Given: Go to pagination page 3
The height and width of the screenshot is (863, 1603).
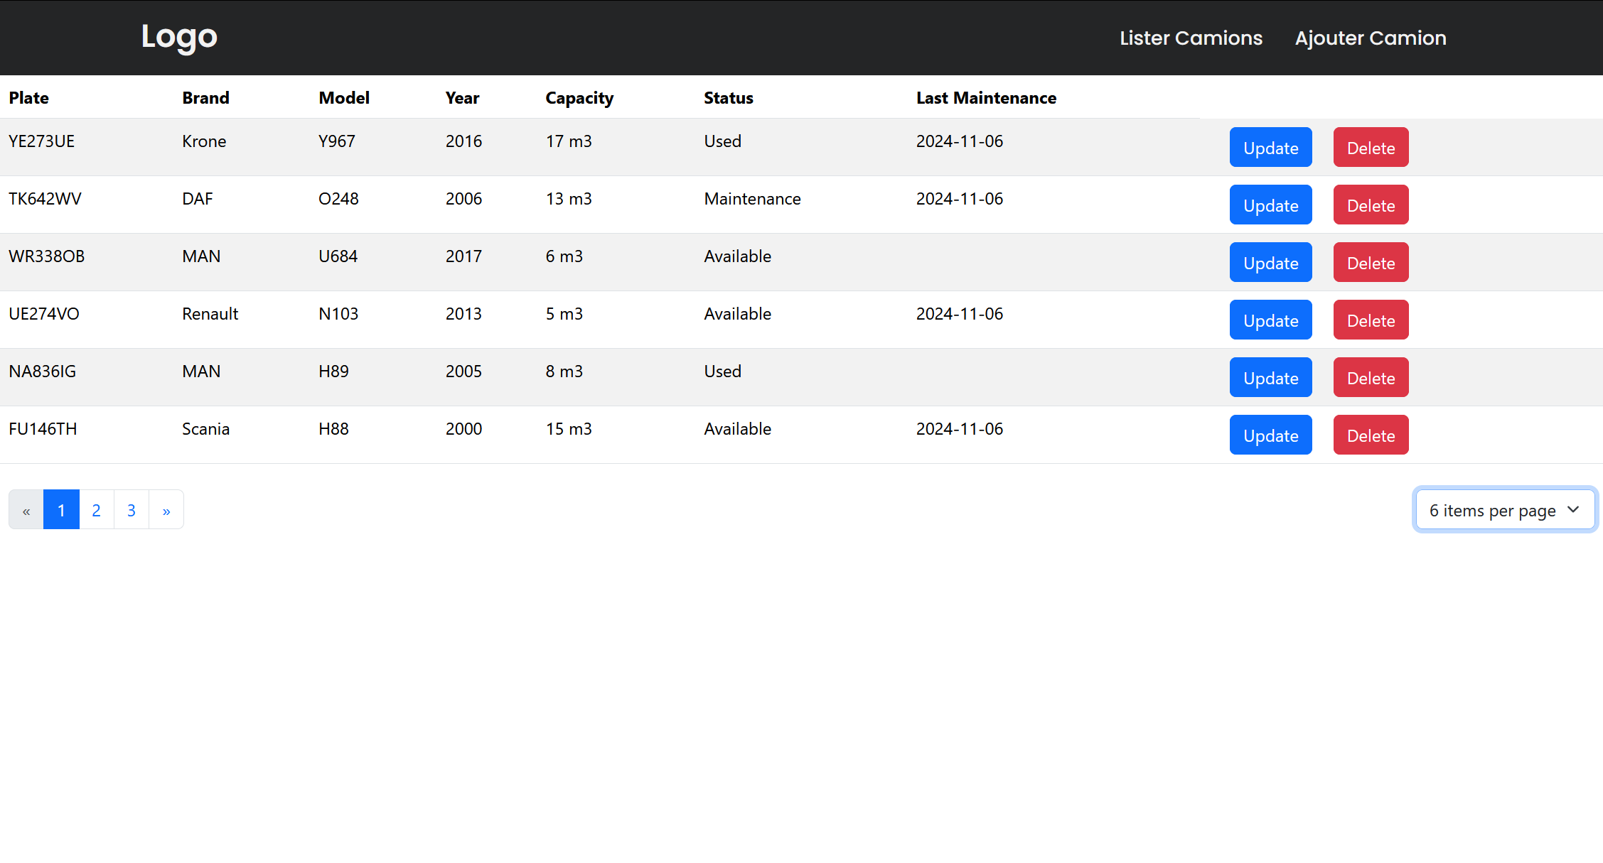Looking at the screenshot, I should 131,510.
